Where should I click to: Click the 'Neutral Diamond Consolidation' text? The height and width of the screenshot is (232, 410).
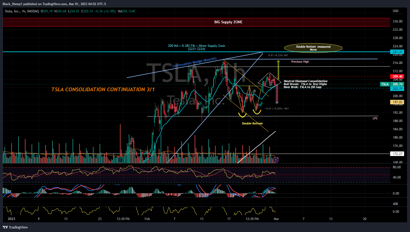(306, 81)
